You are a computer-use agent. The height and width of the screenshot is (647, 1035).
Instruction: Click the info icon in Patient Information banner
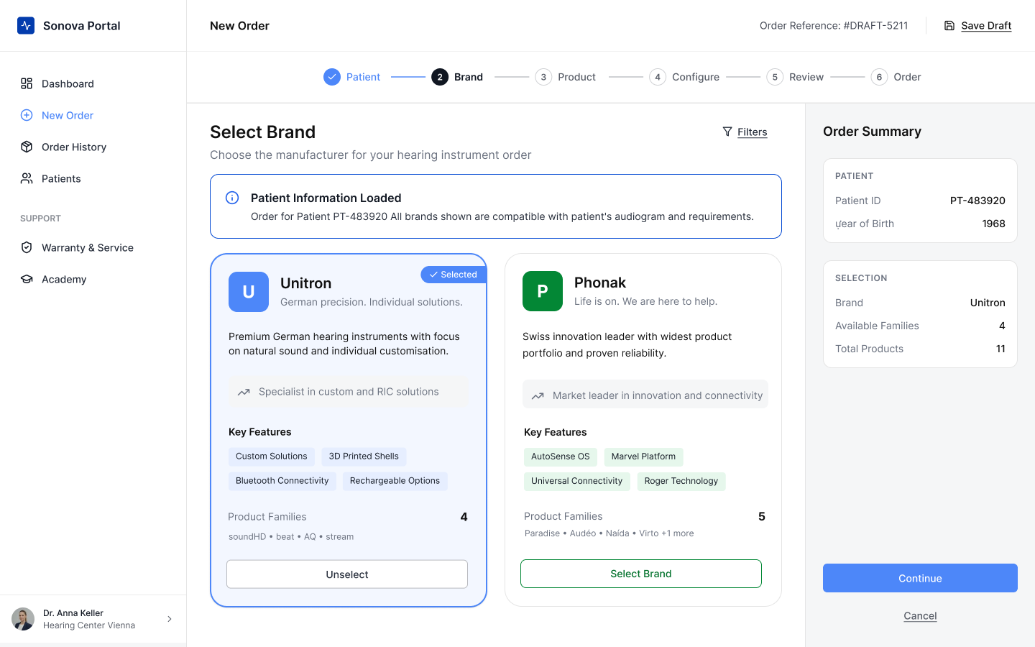tap(232, 198)
